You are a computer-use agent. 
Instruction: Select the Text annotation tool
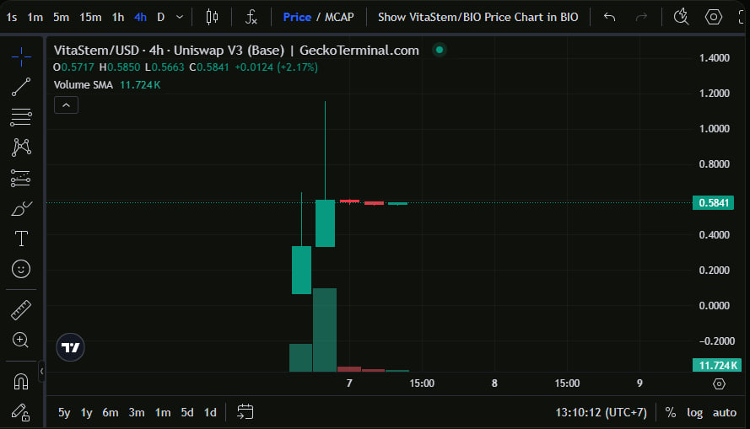tap(21, 239)
